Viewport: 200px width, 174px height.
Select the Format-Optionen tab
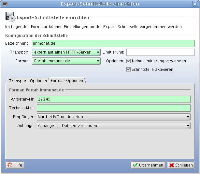67,80
